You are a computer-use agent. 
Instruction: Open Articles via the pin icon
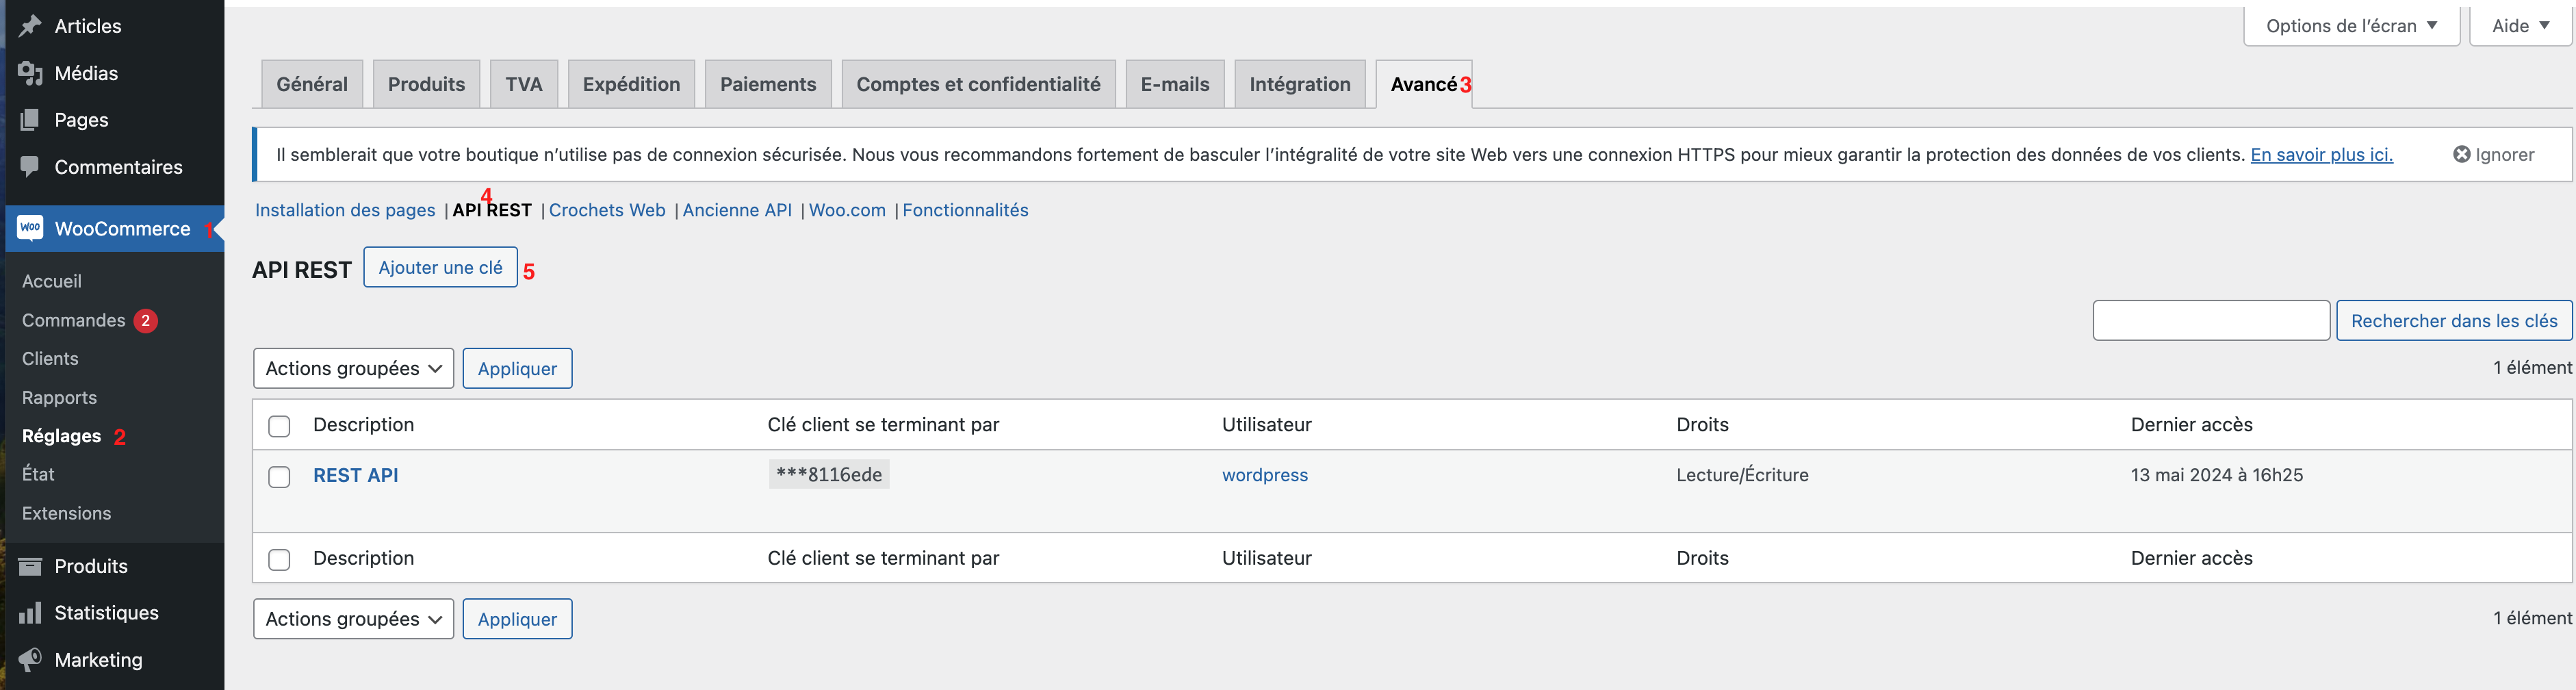[30, 26]
